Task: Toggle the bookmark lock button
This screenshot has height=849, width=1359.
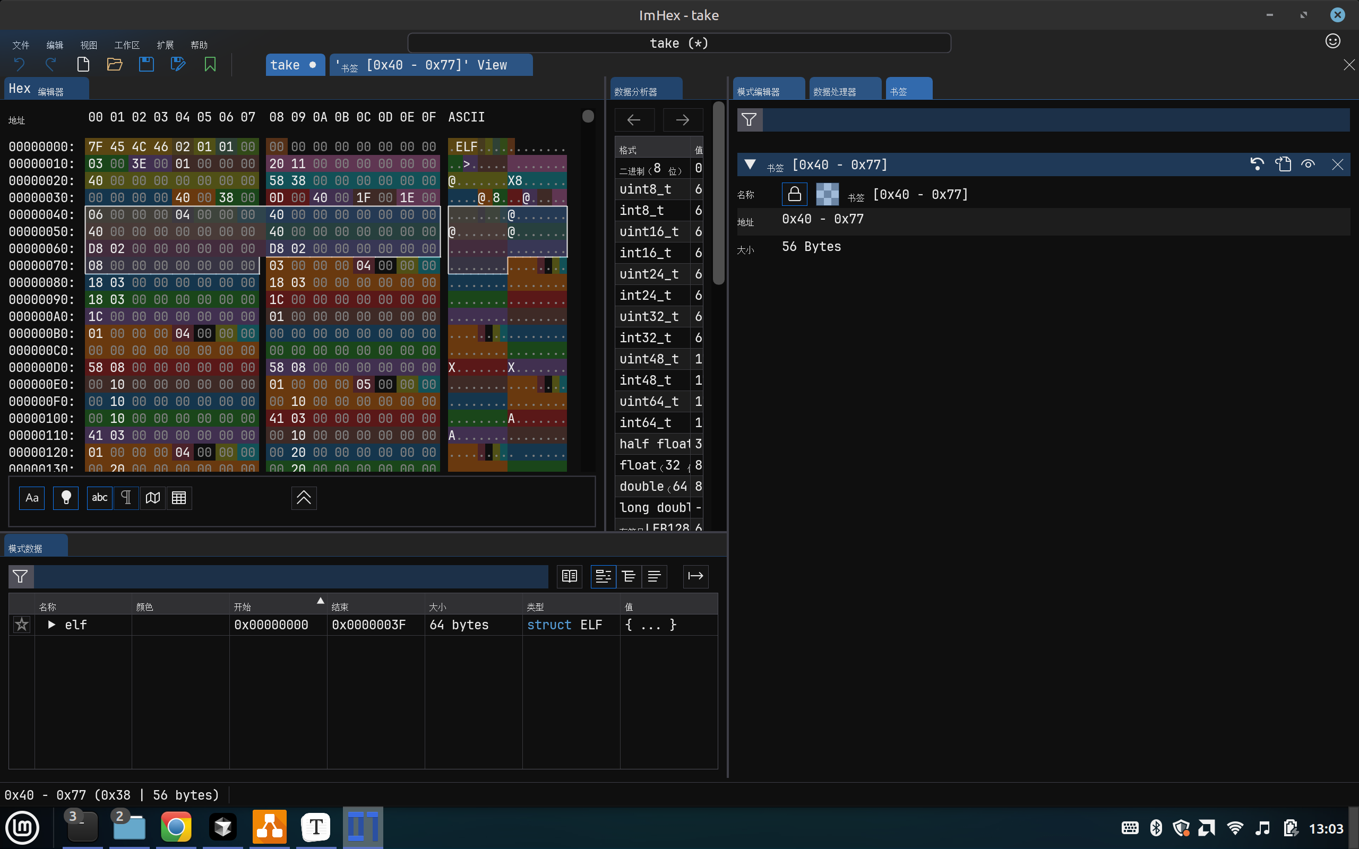Action: pyautogui.click(x=794, y=194)
